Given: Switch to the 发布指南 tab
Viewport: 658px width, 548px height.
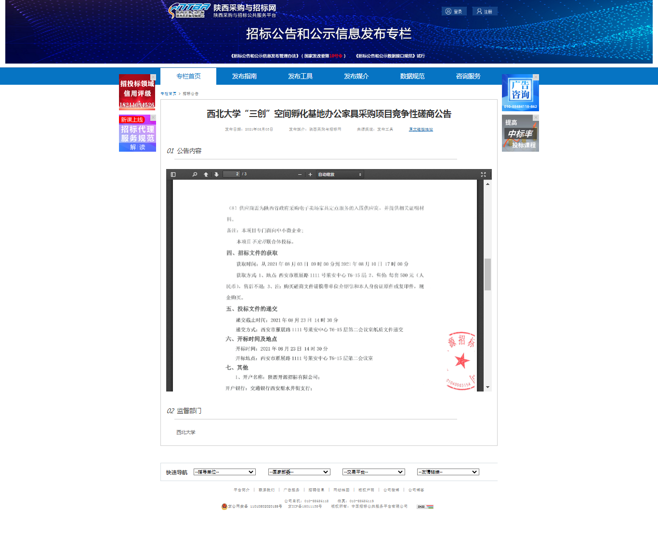Looking at the screenshot, I should 244,76.
